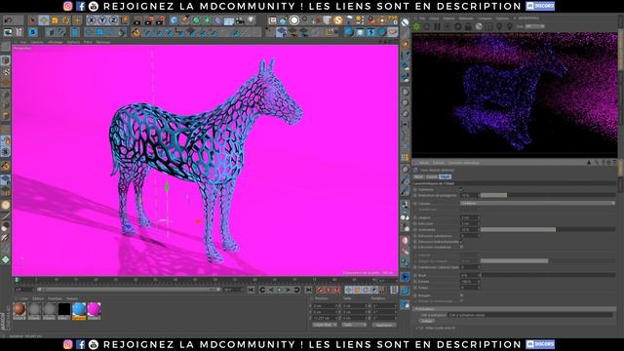Click stepper arrows of Temps field
The height and width of the screenshot is (351, 624).
click(x=479, y=288)
